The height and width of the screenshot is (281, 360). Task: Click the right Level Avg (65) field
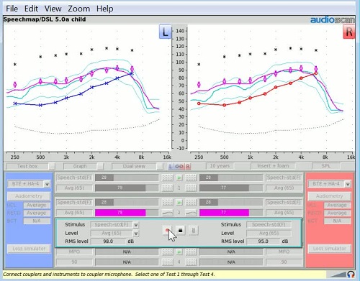269,233
